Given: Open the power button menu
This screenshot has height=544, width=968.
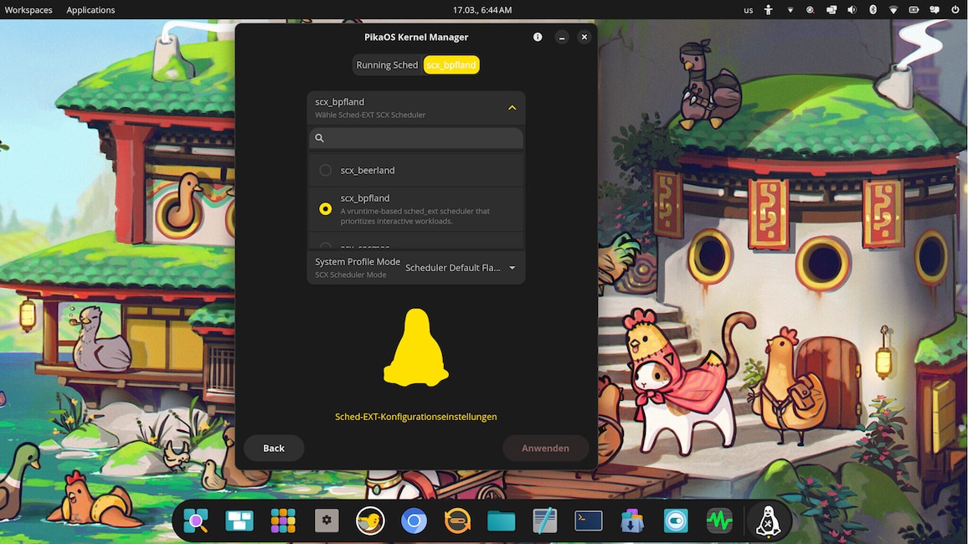Looking at the screenshot, I should [955, 10].
